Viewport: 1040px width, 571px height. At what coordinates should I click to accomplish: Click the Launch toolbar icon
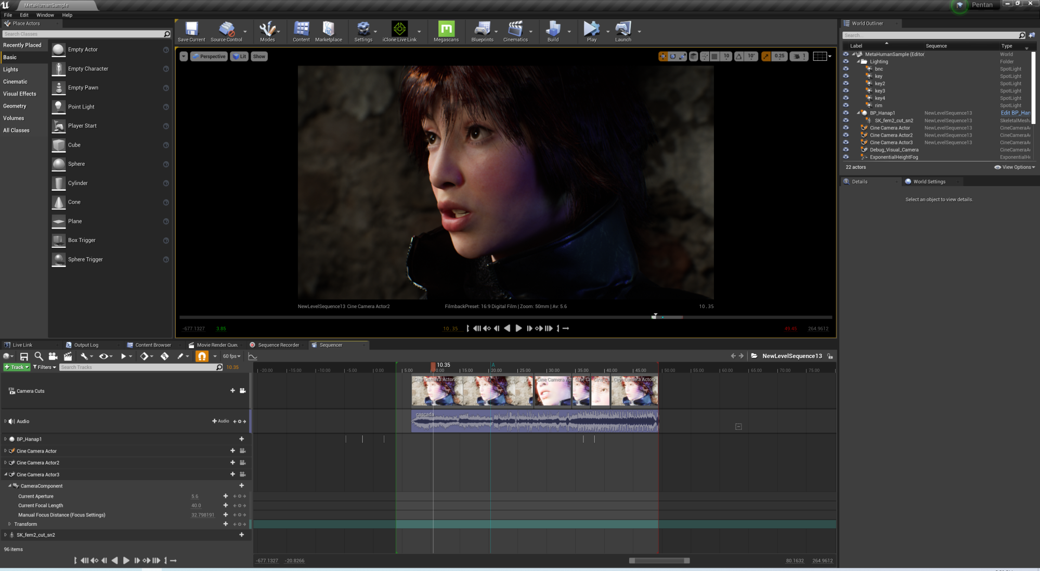623,31
